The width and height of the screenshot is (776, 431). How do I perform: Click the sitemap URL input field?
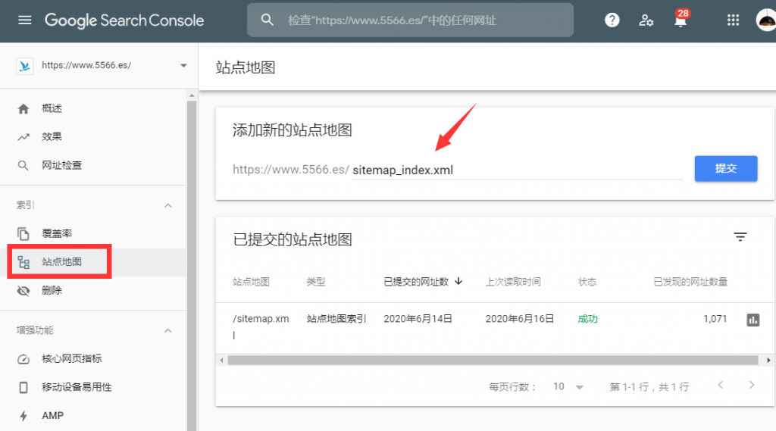(x=518, y=170)
